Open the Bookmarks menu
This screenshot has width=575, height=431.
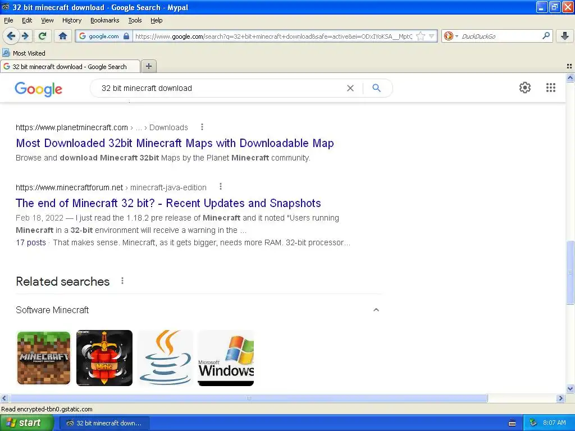point(104,20)
